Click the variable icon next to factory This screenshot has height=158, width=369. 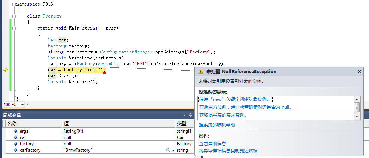pos(16,144)
